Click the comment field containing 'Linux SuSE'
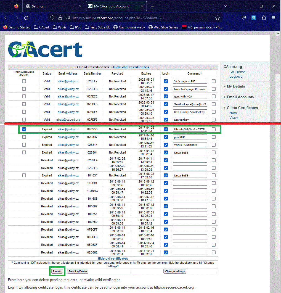The width and height of the screenshot is (281, 293). (190, 152)
